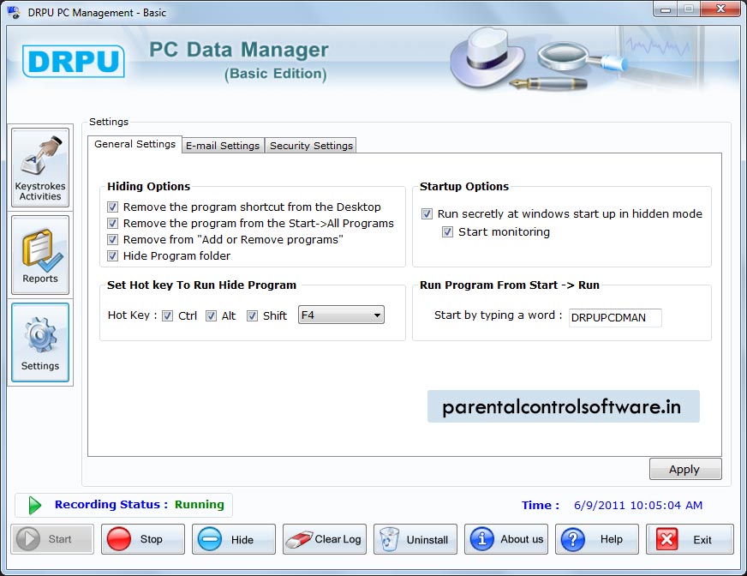This screenshot has height=576, width=747.
Task: Click the DRPU logo
Action: tap(74, 61)
